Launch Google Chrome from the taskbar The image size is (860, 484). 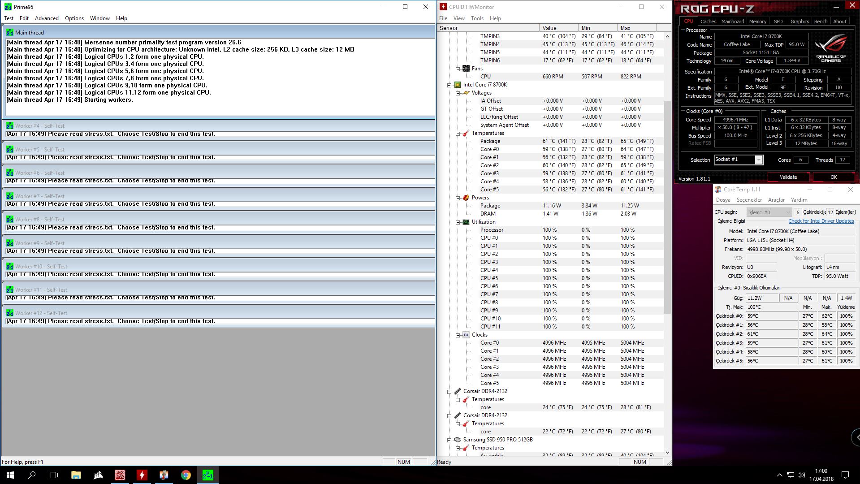[186, 475]
